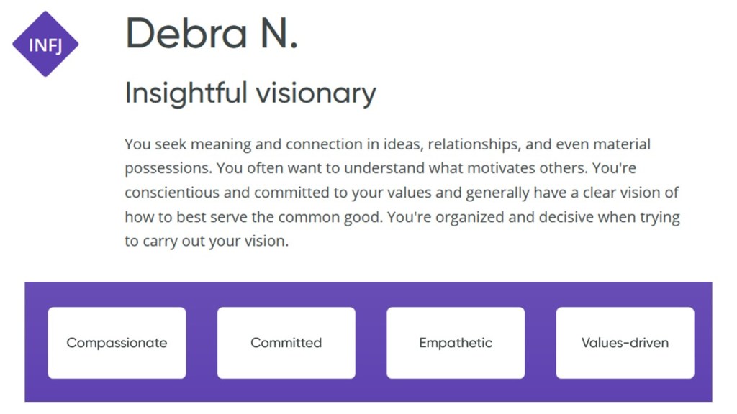Image resolution: width=737 pixels, height=414 pixels.
Task: Click the purple banner between Compassionate and Committed
Action: pyautogui.click(x=202, y=343)
